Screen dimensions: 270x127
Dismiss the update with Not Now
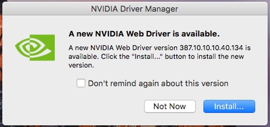[170, 106]
